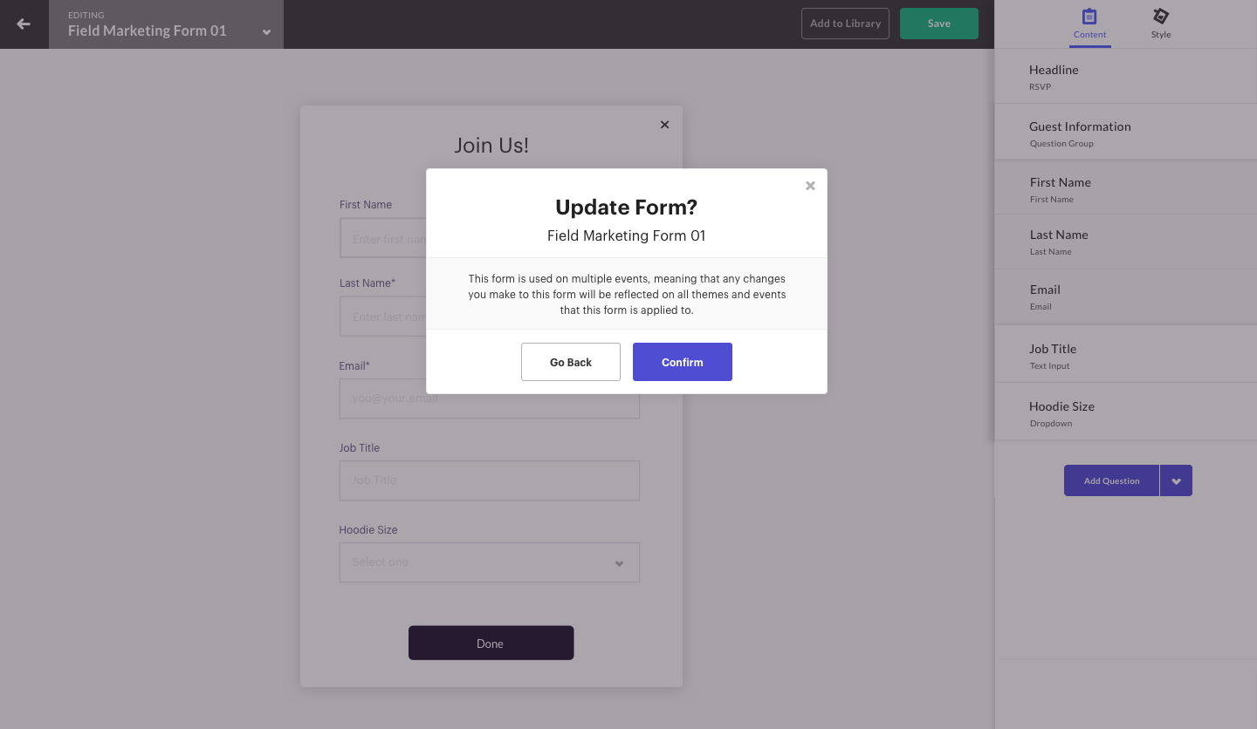Open the Content tab clipboard icon

coord(1089,17)
